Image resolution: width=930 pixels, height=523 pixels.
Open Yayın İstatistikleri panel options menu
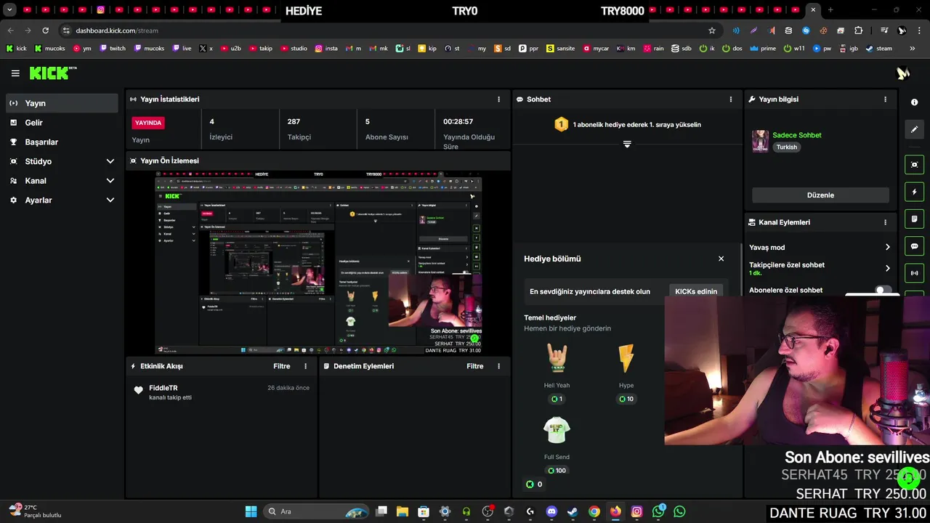point(498,100)
